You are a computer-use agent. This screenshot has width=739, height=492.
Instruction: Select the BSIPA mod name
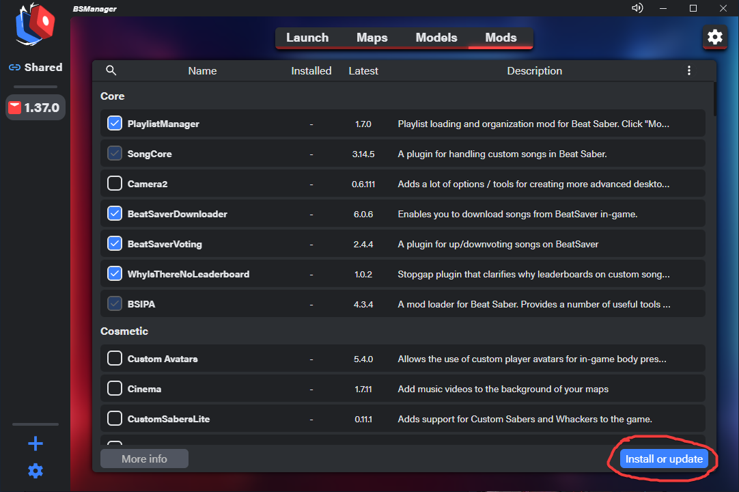tap(141, 304)
